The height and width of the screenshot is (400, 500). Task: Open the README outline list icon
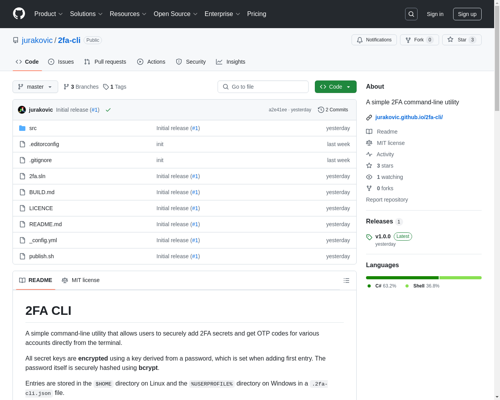(x=346, y=280)
